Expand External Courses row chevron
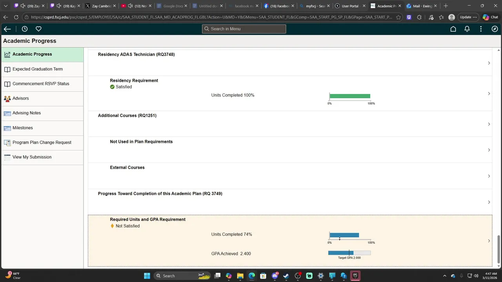The image size is (502, 282). (x=489, y=176)
